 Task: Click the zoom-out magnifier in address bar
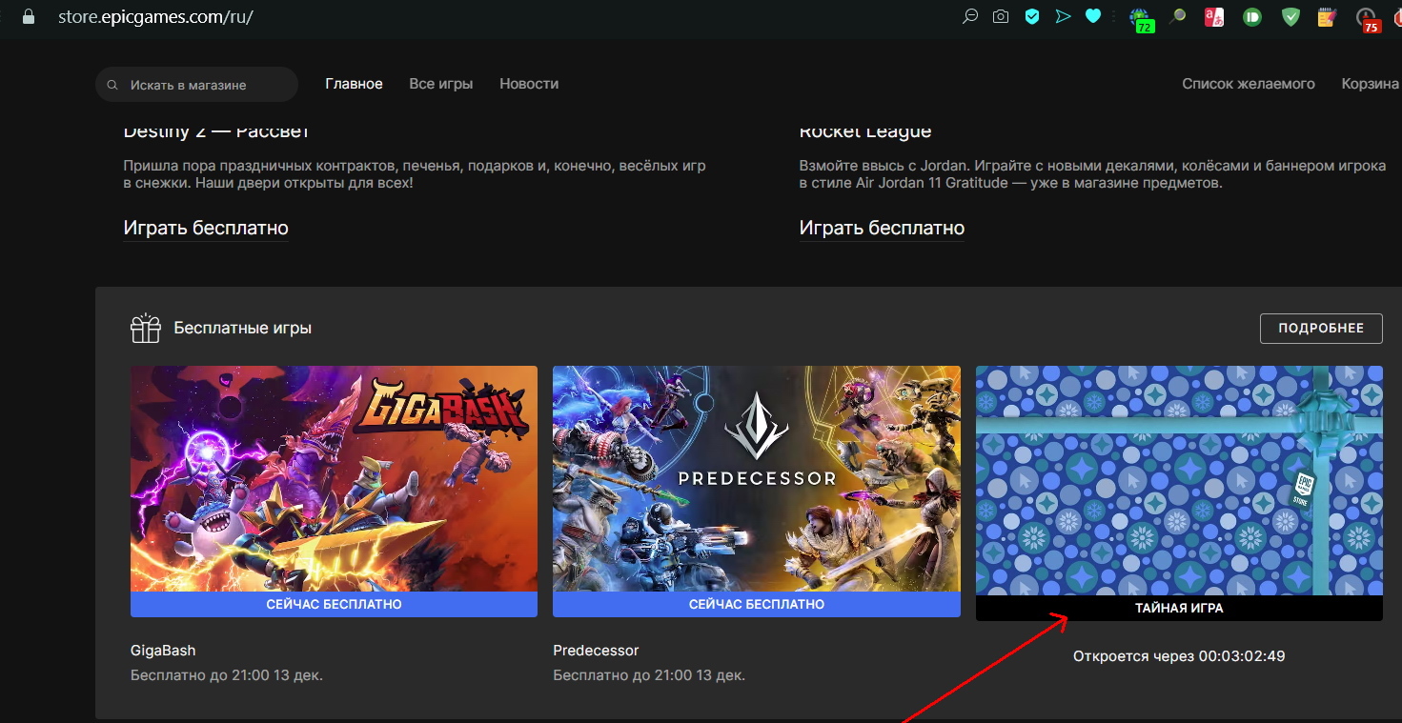click(x=970, y=16)
